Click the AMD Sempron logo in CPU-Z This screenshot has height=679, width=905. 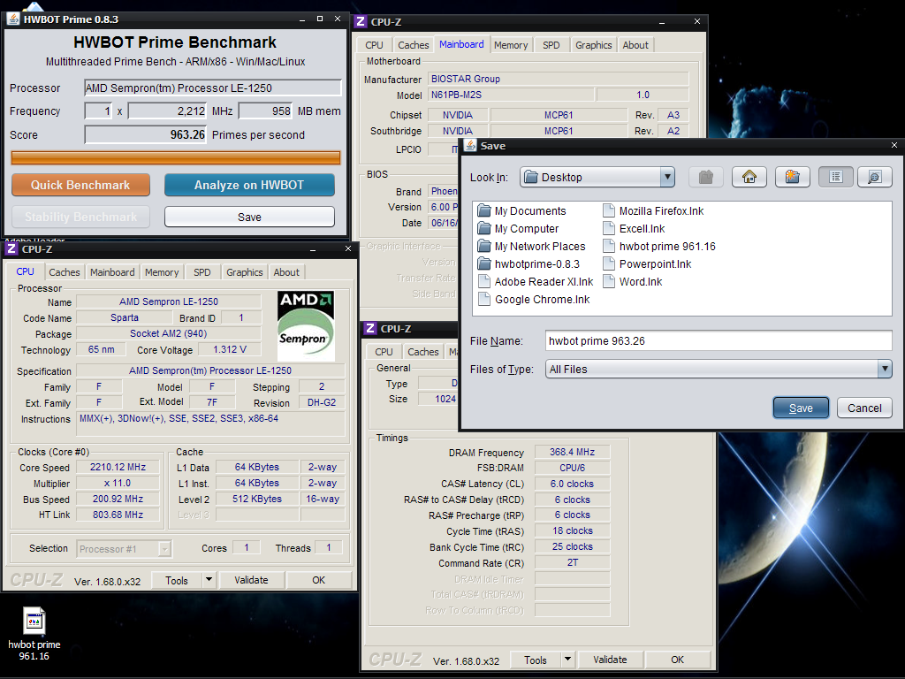[305, 326]
